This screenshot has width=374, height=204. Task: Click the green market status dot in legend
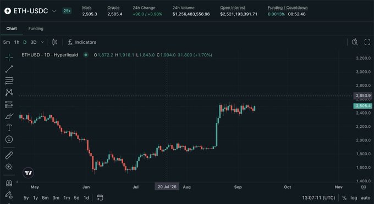[86, 55]
